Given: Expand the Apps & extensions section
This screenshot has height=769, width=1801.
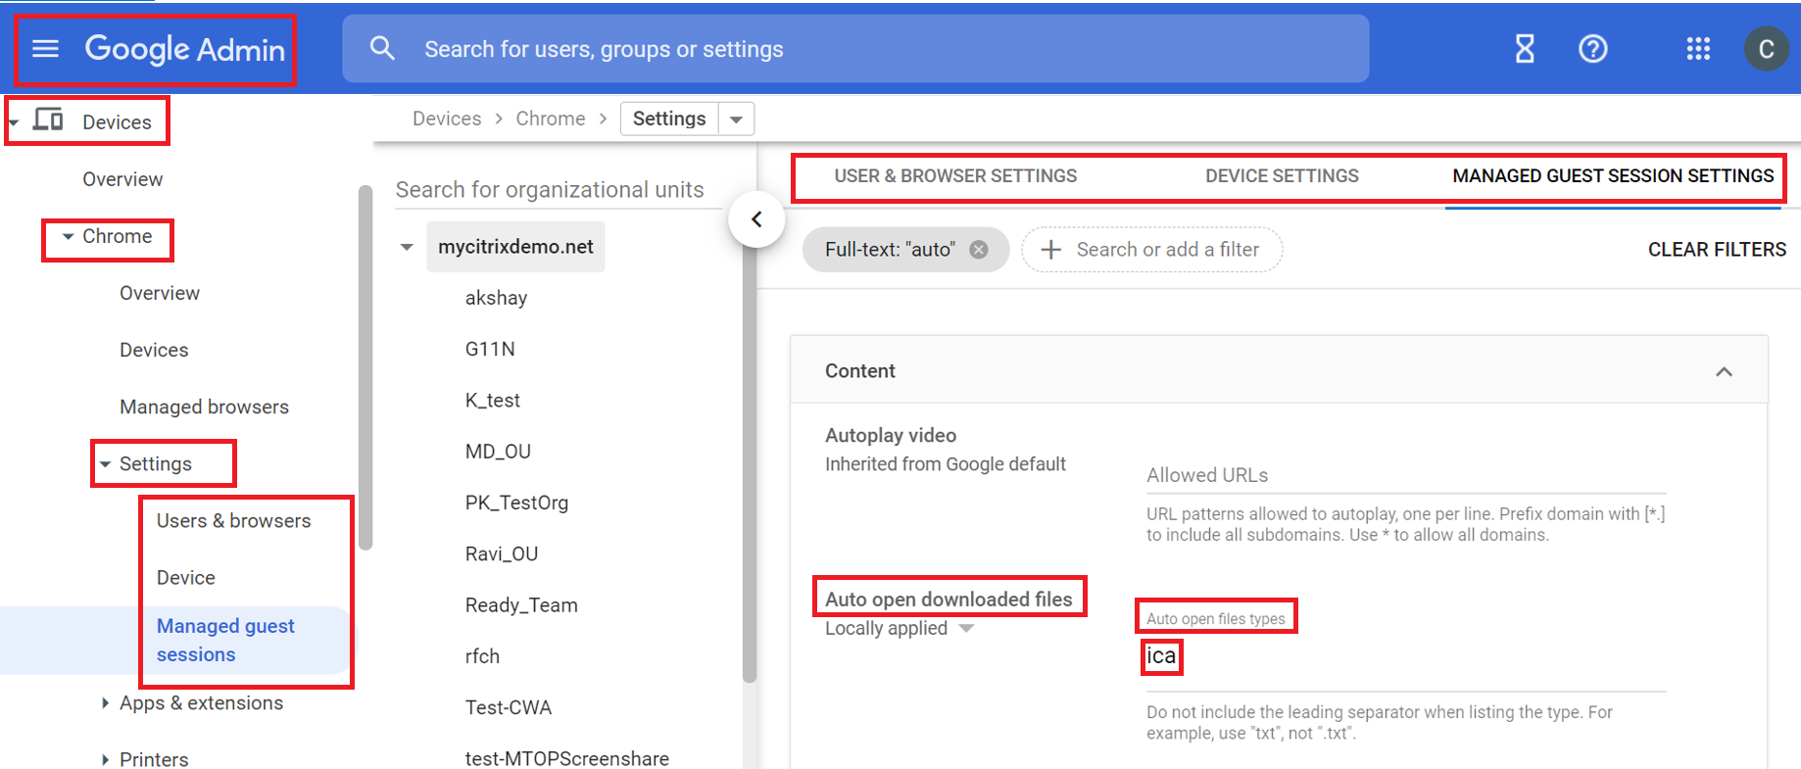Looking at the screenshot, I should click(x=105, y=703).
